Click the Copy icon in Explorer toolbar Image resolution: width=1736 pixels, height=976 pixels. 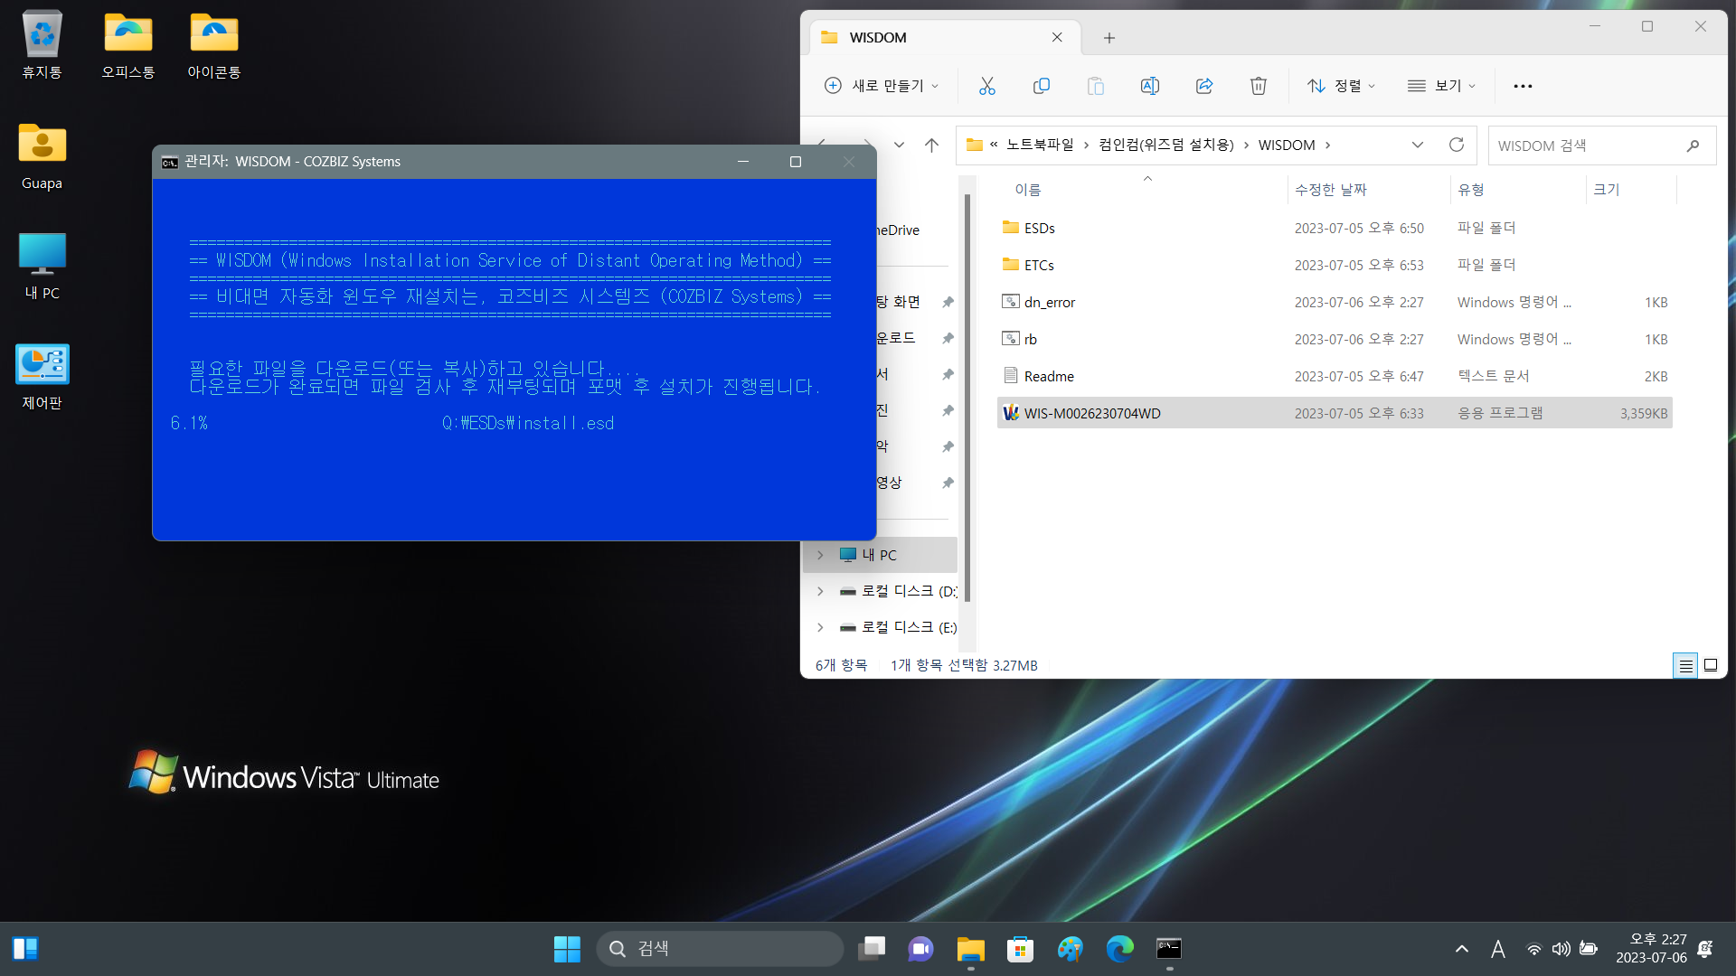click(1041, 86)
